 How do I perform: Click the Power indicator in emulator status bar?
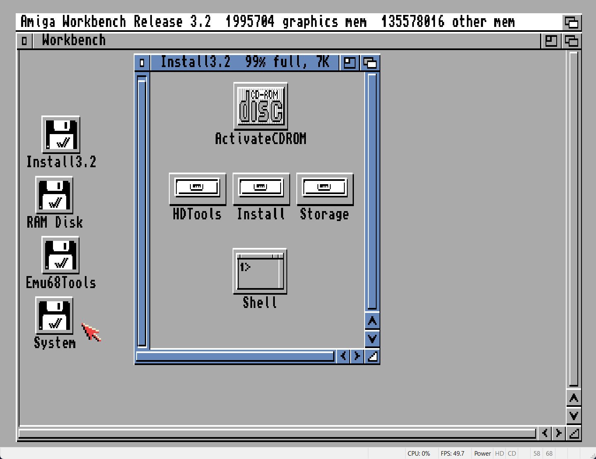pyautogui.click(x=482, y=454)
